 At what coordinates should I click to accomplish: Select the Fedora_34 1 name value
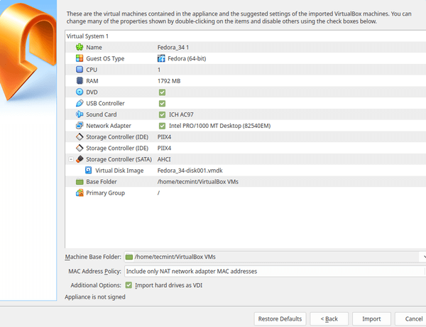[173, 48]
